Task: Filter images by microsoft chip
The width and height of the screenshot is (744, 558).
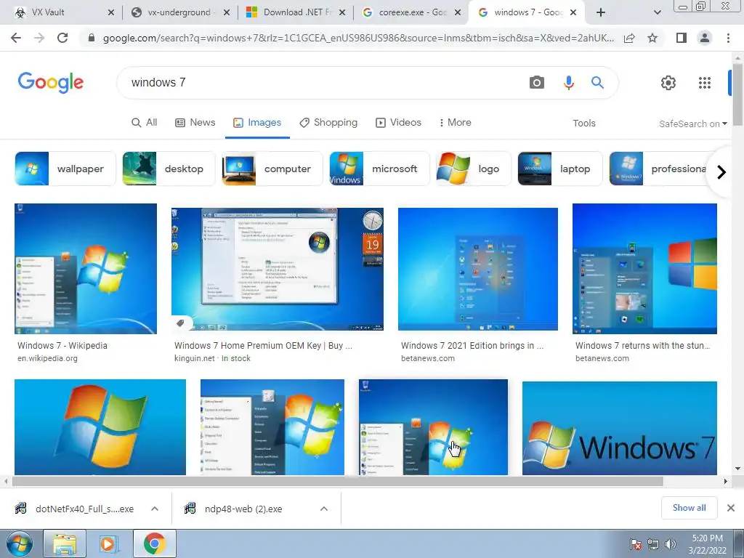Action: tap(379, 169)
